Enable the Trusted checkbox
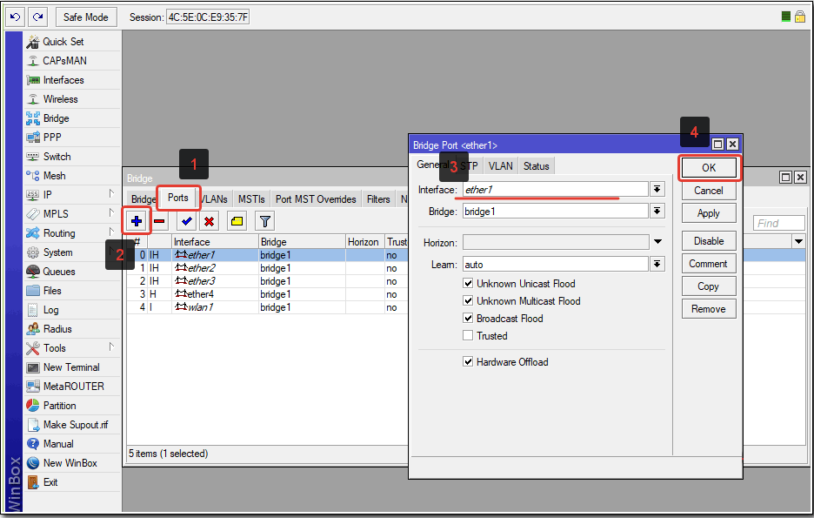 coord(469,336)
